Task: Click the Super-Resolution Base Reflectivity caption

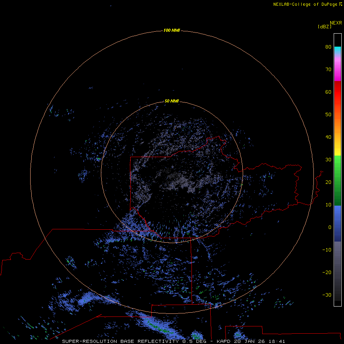Action: (x=174, y=341)
